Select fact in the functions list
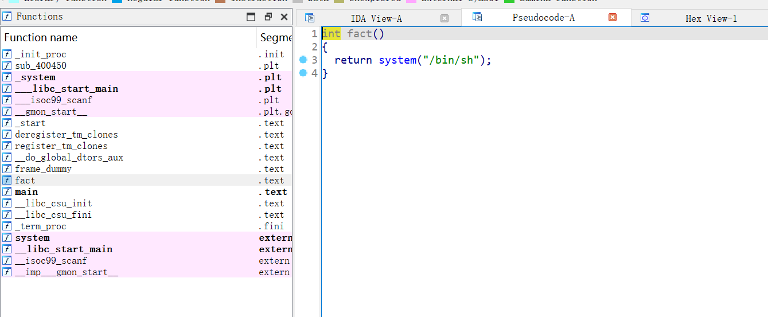This screenshot has height=317, width=768. coord(146,181)
